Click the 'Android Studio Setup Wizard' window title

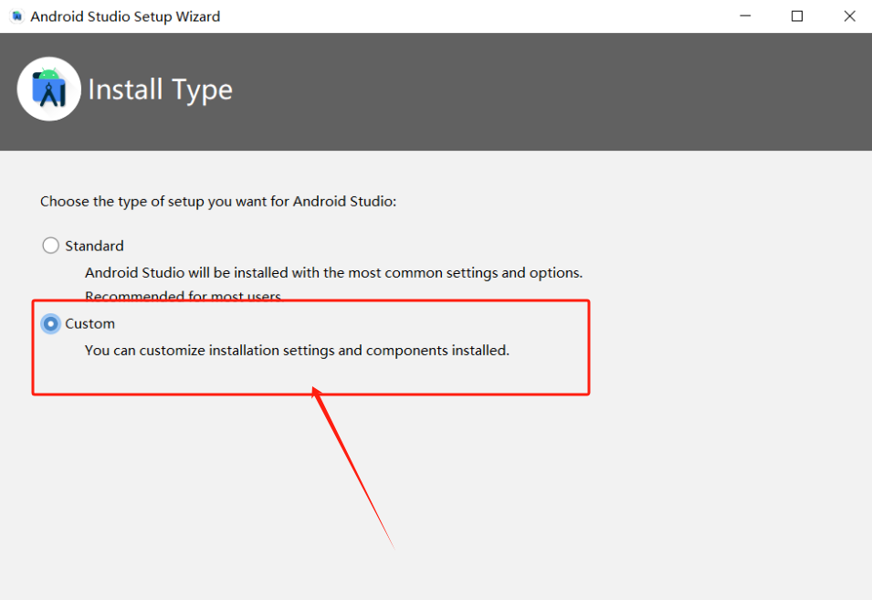(x=125, y=16)
